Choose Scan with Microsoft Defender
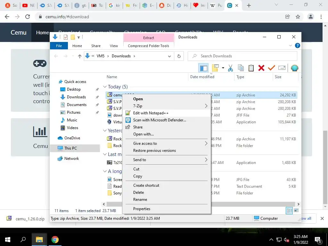This screenshot has height=246, width=328. [x=167, y=120]
